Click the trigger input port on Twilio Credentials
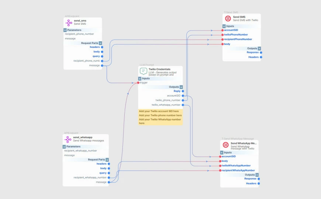Screen dimensions: 321x199 click(138, 83)
